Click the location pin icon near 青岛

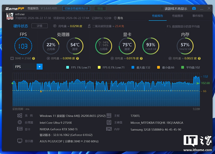115,18
